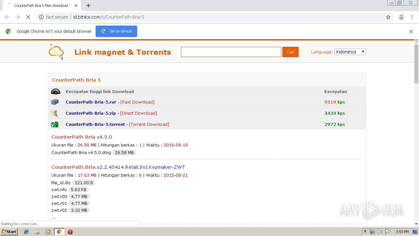The height and width of the screenshot is (236, 419).
Task: Go back to previous page
Action: 7,17
